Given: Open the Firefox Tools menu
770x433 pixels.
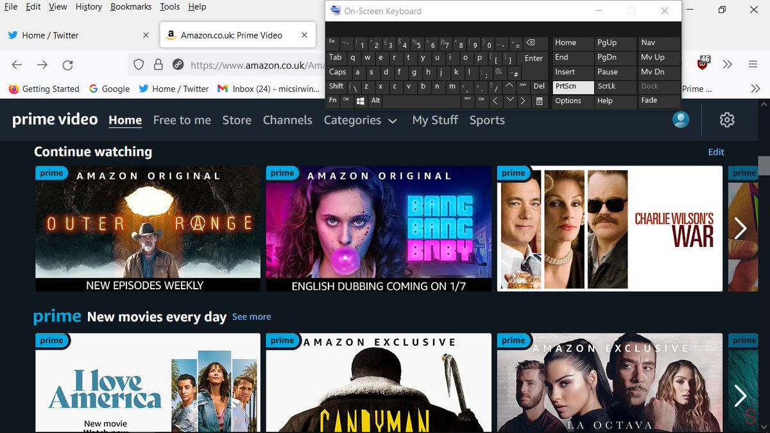Looking at the screenshot, I should 170,6.
